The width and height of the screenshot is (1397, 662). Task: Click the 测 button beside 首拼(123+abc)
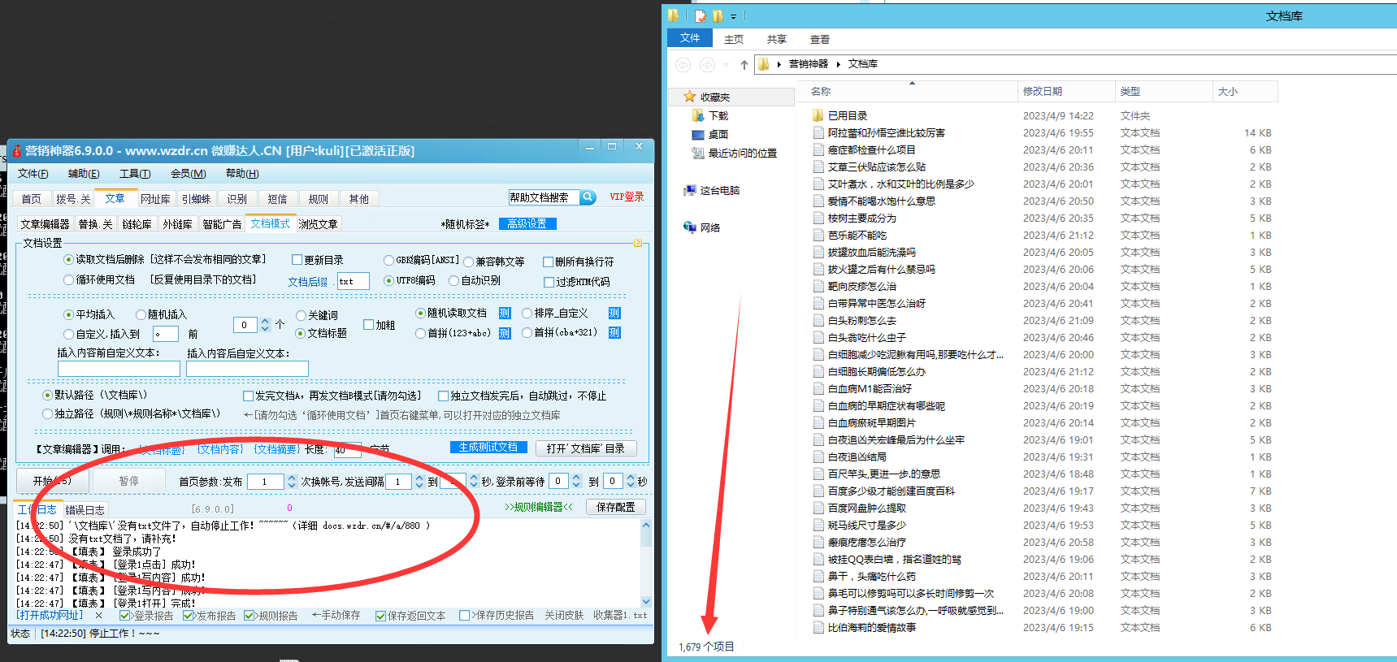tap(505, 333)
